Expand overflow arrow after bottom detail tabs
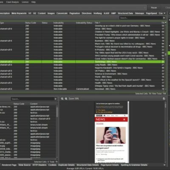 (164, 165)
